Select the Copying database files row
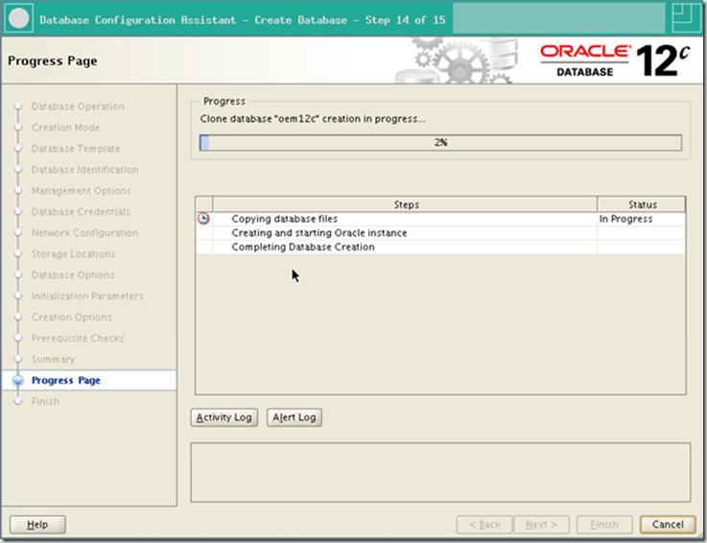This screenshot has height=543, width=707. [x=440, y=219]
